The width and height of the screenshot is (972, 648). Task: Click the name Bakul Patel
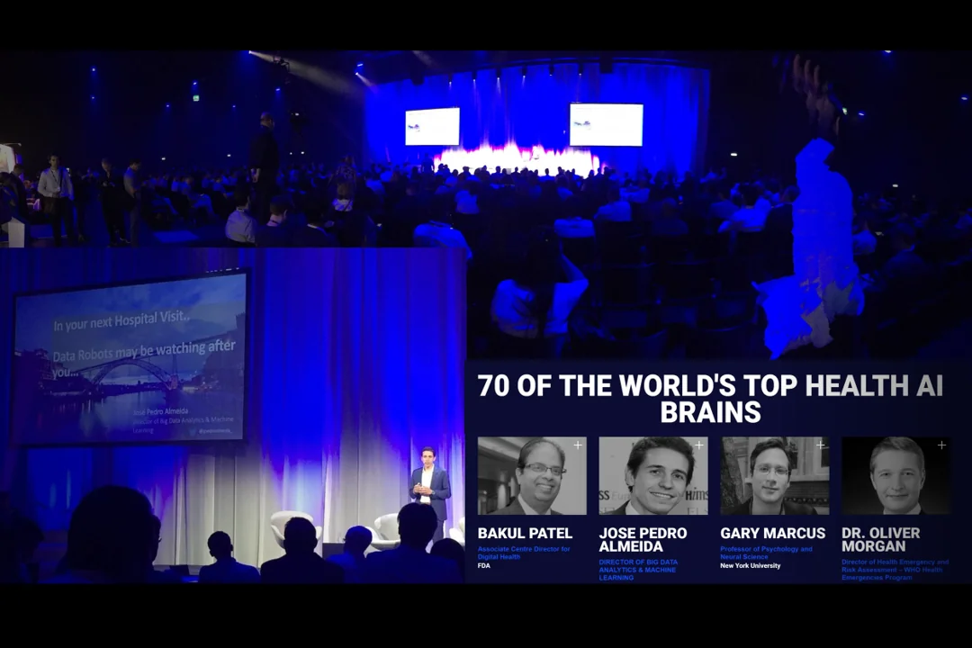click(x=525, y=534)
